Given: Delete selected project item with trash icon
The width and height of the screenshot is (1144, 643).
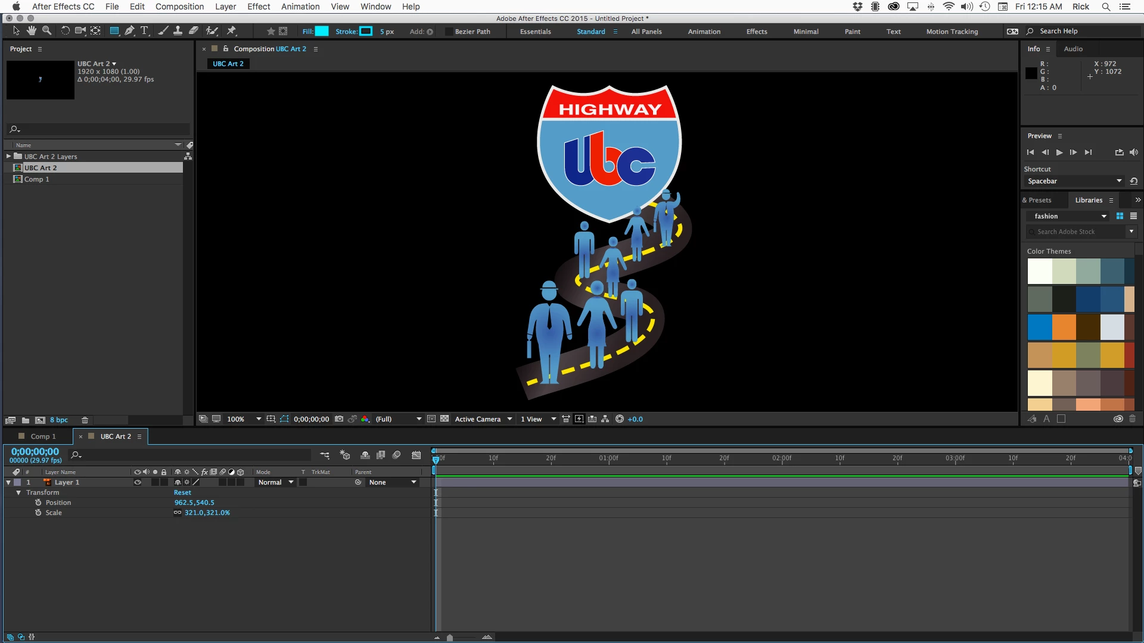Looking at the screenshot, I should tap(85, 420).
